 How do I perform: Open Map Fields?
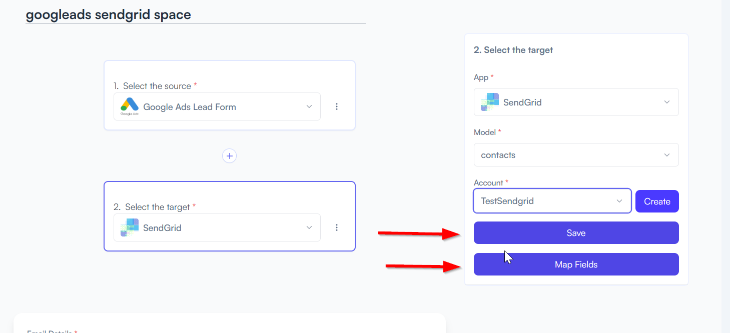tap(576, 264)
